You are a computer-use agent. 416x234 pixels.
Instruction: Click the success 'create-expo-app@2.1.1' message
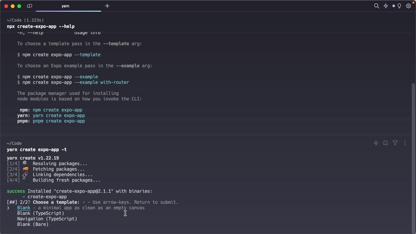80,191
